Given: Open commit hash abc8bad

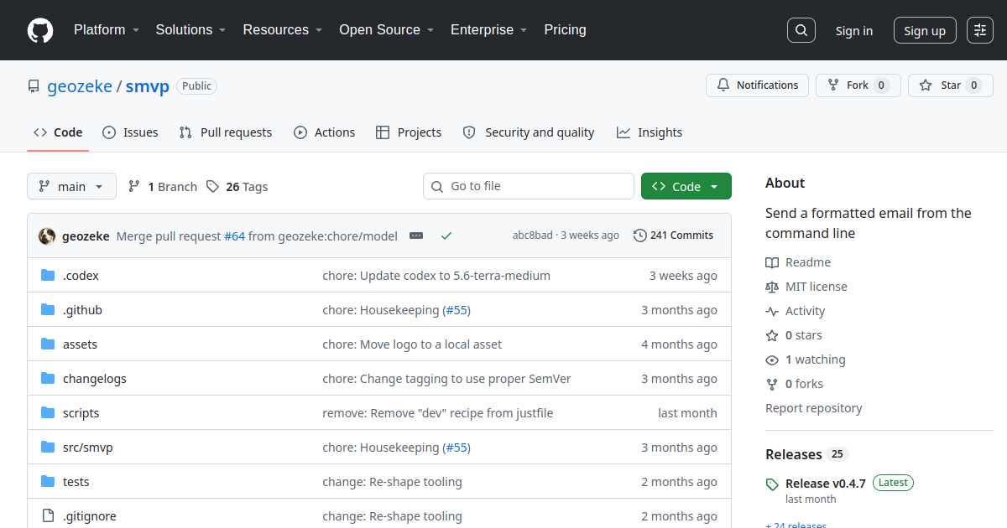Looking at the screenshot, I should coord(533,236).
